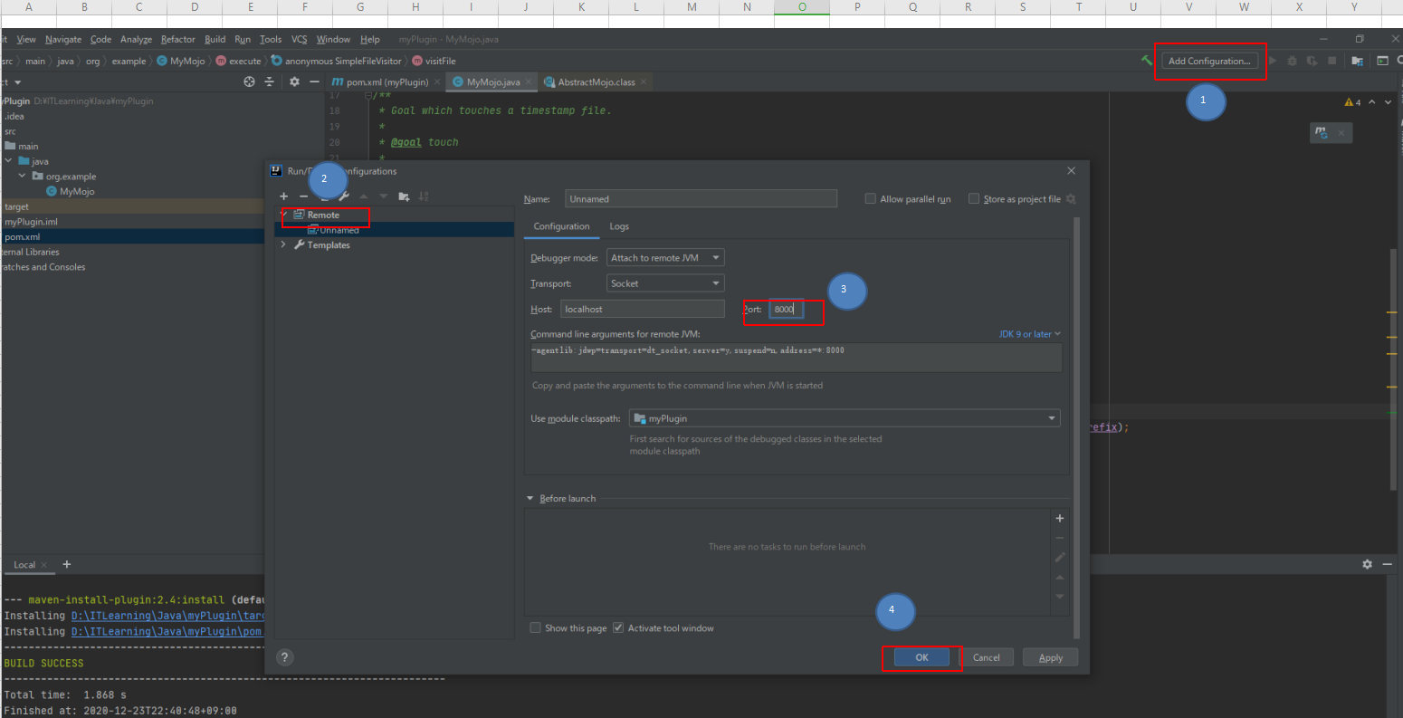Enable Allow parallel run checkbox
The height and width of the screenshot is (718, 1403).
click(870, 199)
